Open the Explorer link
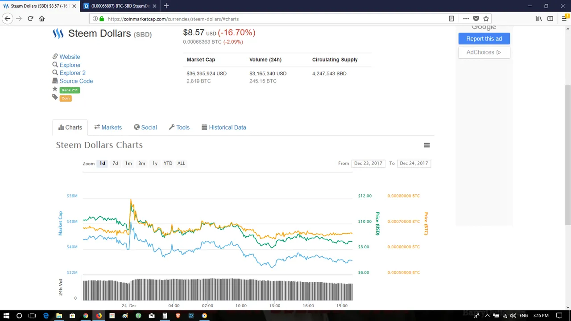 (70, 65)
